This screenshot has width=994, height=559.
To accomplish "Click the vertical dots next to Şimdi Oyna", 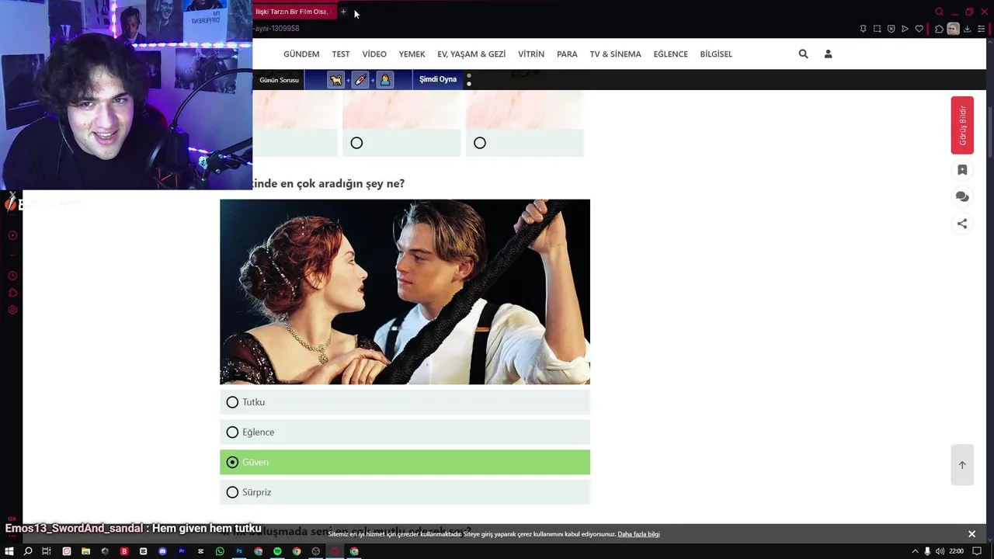I will (x=469, y=80).
